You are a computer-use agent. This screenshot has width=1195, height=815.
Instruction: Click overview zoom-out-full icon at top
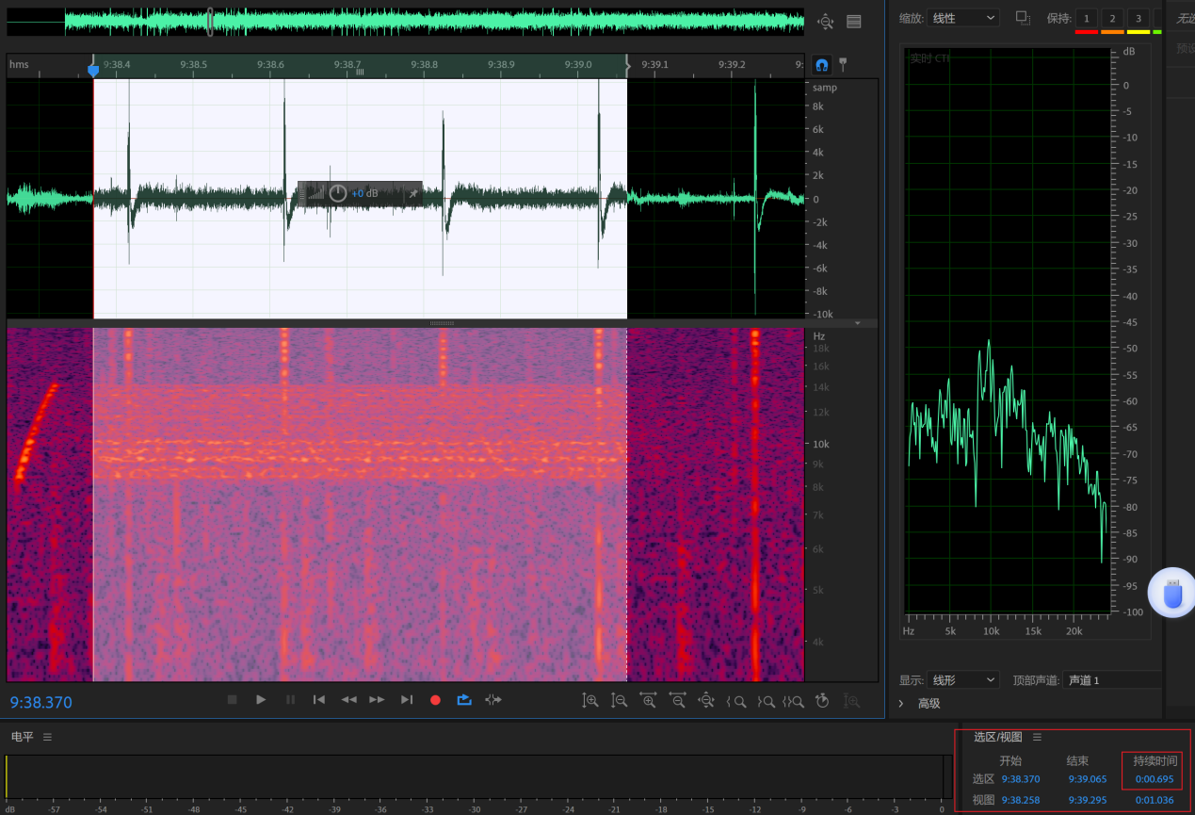coord(826,22)
